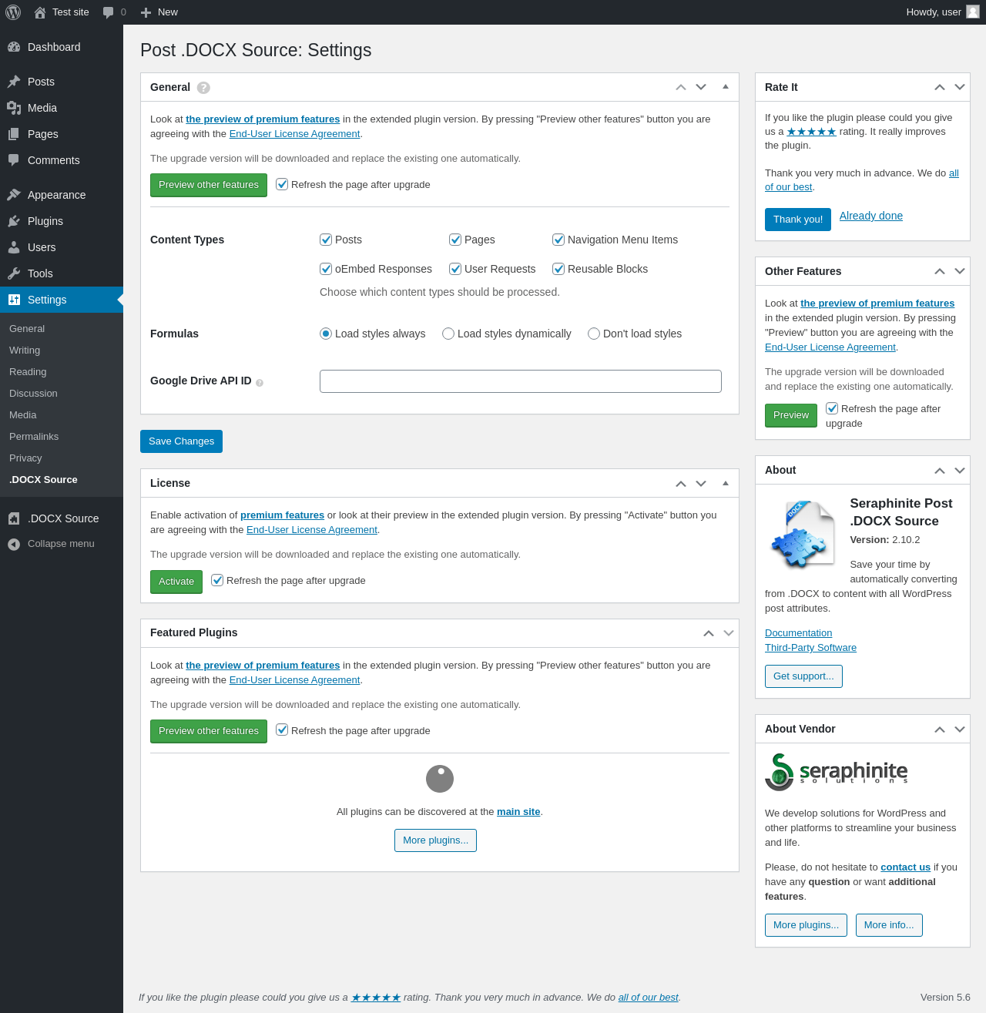Move the Rate It panel down
Screen dimensions: 986x1013
(x=960, y=87)
